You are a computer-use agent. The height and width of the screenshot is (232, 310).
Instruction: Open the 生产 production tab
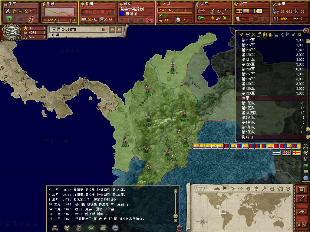pos(20,12)
